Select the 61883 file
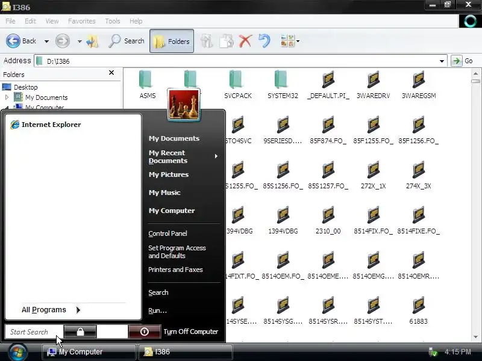 [x=418, y=310]
